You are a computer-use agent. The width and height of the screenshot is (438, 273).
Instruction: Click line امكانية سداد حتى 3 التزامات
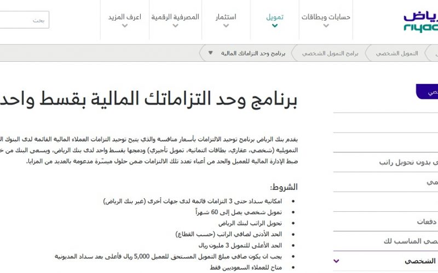pyautogui.click(x=193, y=201)
